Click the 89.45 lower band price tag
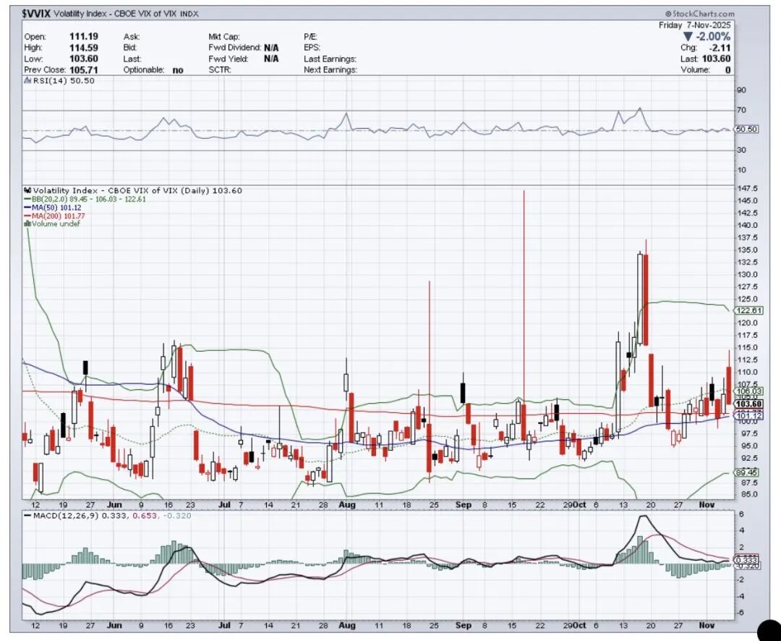 tap(747, 472)
